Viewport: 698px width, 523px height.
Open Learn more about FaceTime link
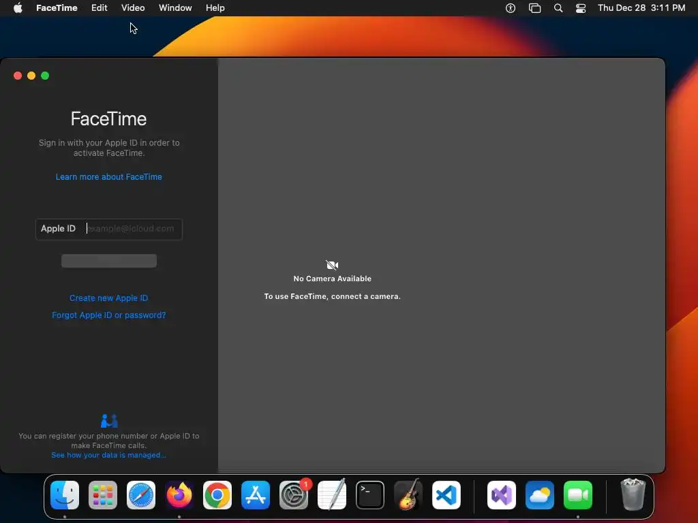(108, 176)
